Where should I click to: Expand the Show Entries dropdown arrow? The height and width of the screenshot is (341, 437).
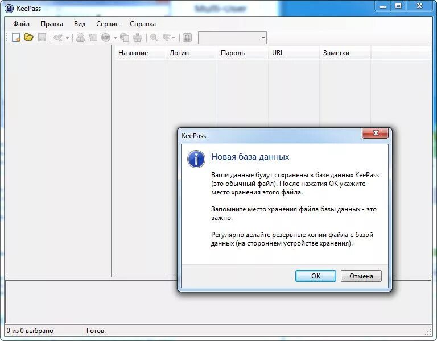pos(174,38)
